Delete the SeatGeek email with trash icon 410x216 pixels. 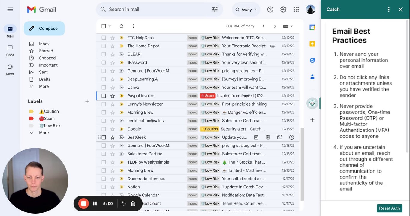click(268, 137)
